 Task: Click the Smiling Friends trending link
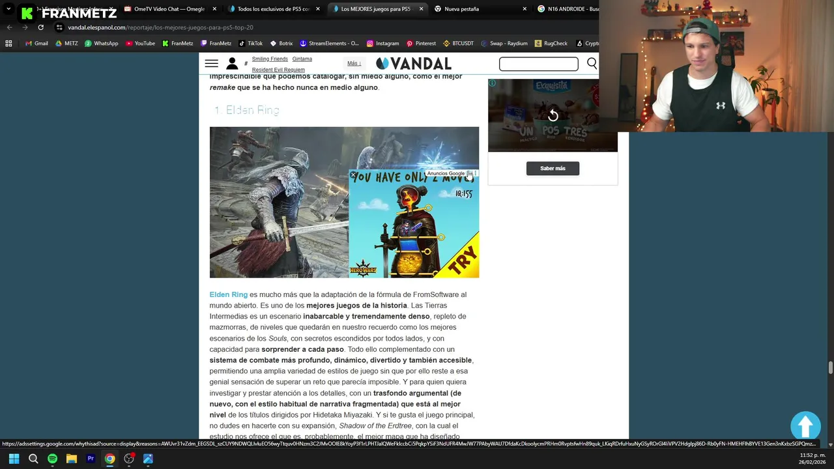[270, 59]
